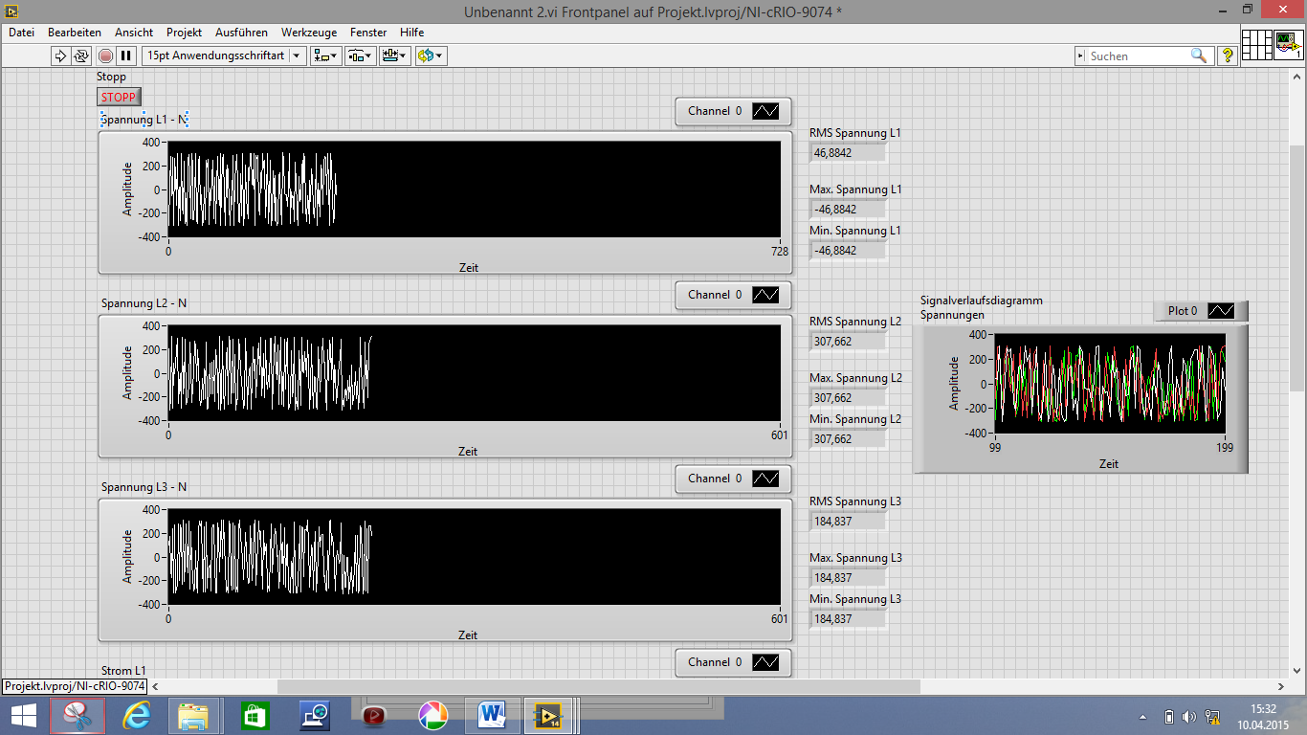Launch Internet Explorer from the taskbar
The height and width of the screenshot is (735, 1307).
pos(137,716)
